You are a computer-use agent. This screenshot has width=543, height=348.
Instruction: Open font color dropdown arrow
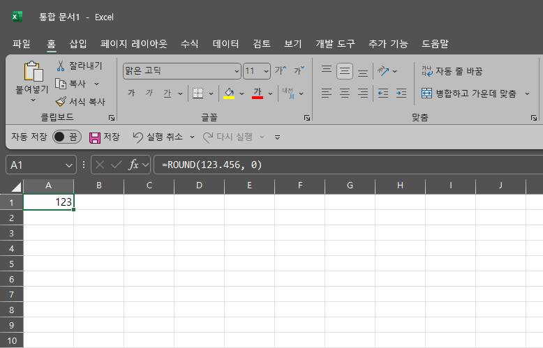point(271,93)
